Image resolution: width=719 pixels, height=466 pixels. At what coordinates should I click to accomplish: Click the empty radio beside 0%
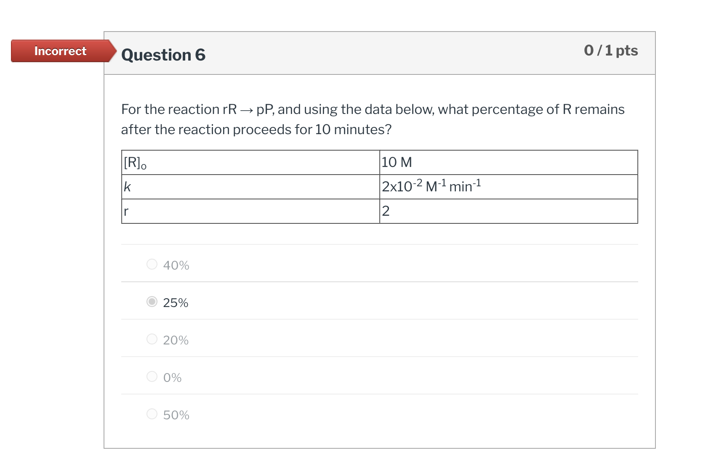tap(152, 377)
